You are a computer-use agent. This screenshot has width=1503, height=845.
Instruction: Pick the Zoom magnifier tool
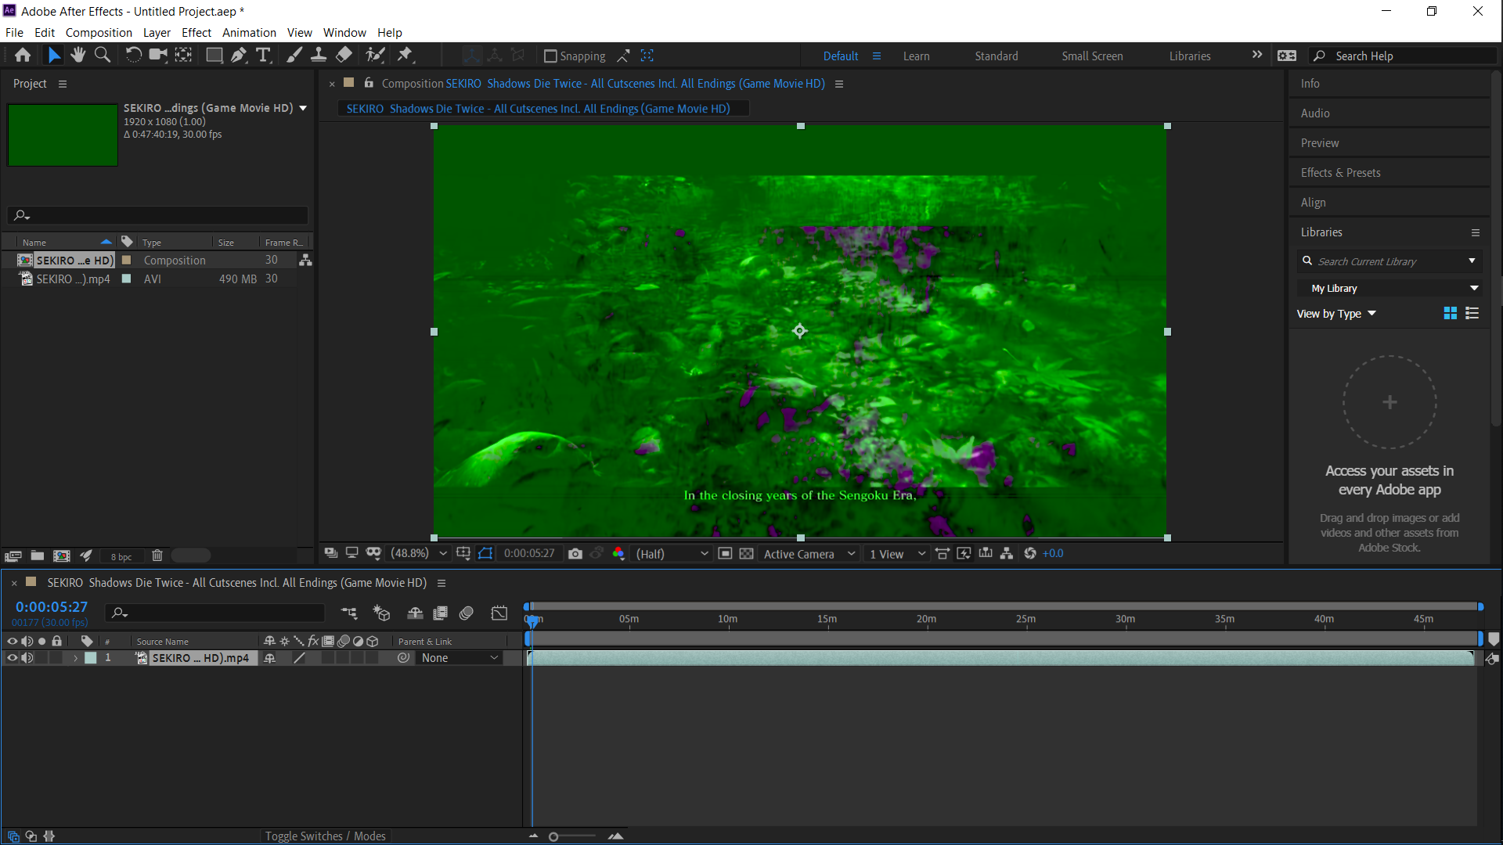click(103, 56)
